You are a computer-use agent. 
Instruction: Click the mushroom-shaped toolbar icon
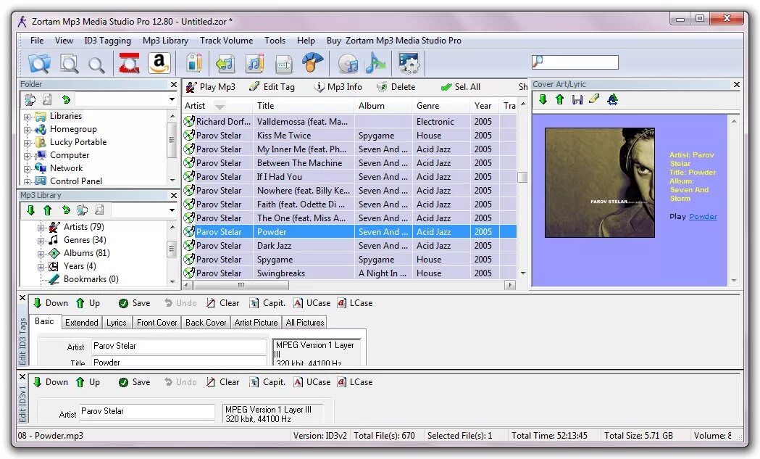[x=313, y=62]
